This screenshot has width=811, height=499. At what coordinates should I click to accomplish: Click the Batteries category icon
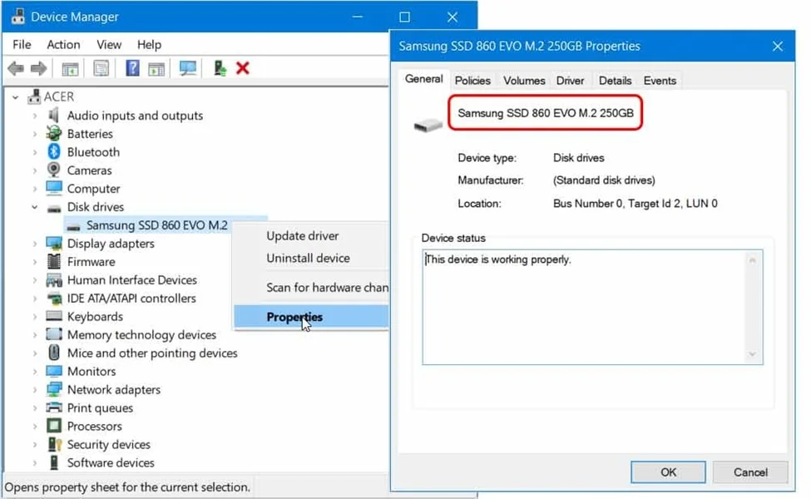point(54,133)
